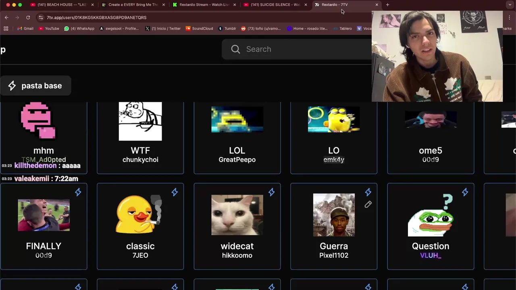This screenshot has height=290, width=516.
Task: Click the pencil edit icon on Guerra card
Action: (x=368, y=205)
